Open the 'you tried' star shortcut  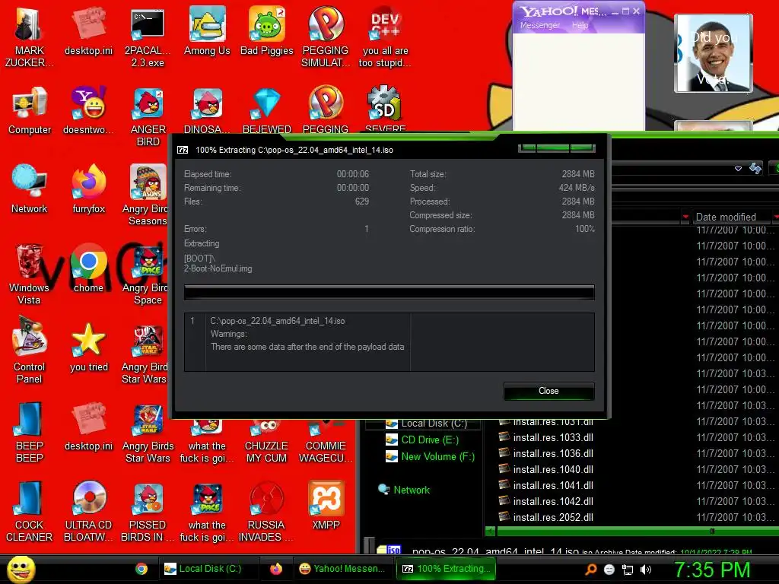point(88,347)
